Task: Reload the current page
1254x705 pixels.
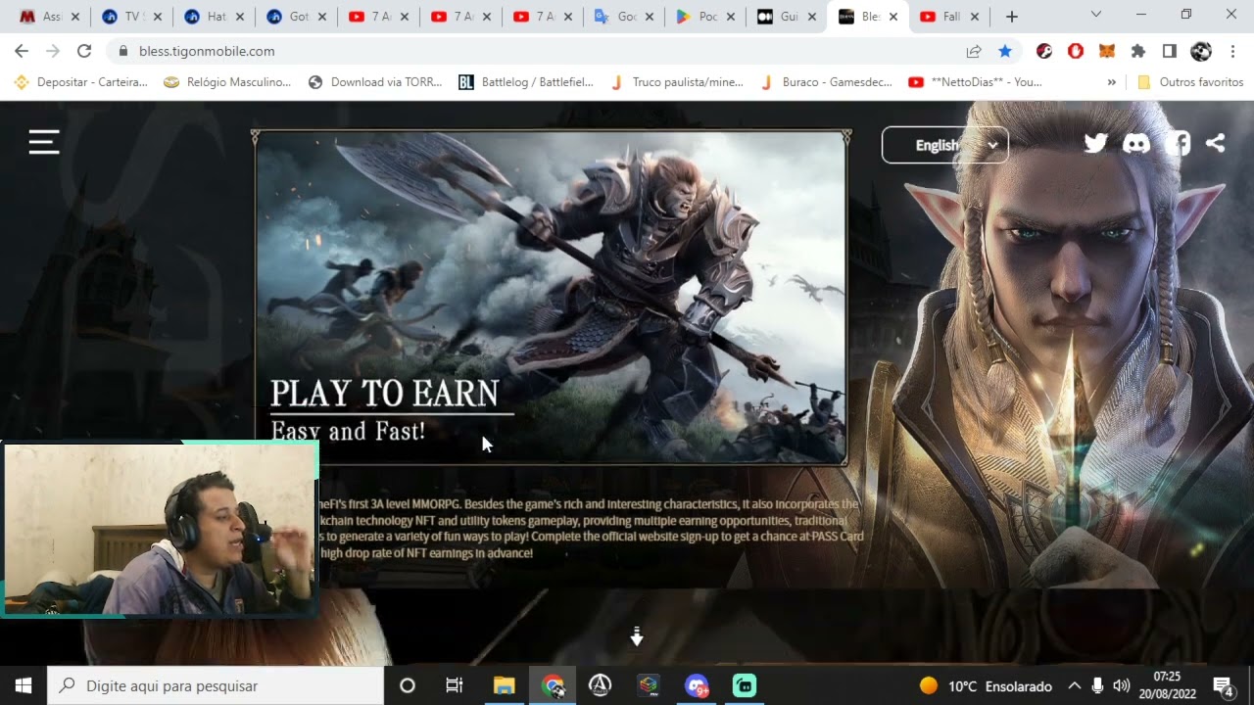Action: click(x=84, y=51)
